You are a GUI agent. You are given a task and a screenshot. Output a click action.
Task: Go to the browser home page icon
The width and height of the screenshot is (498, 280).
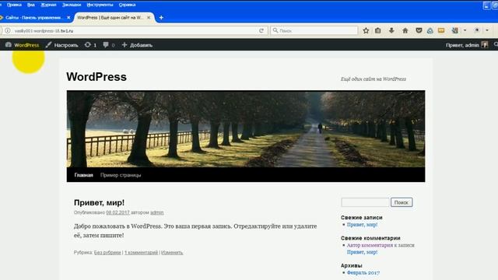click(x=405, y=30)
